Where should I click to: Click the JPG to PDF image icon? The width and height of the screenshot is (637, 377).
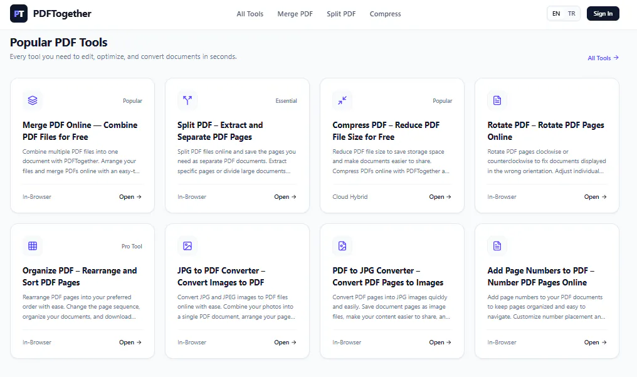point(187,246)
